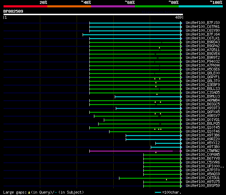This screenshot has height=195, width=226.
Task: Click UniRef100_Q10T46 label
Action: 203,132
